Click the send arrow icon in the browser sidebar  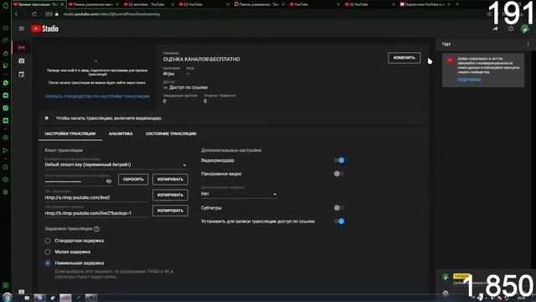click(6, 150)
